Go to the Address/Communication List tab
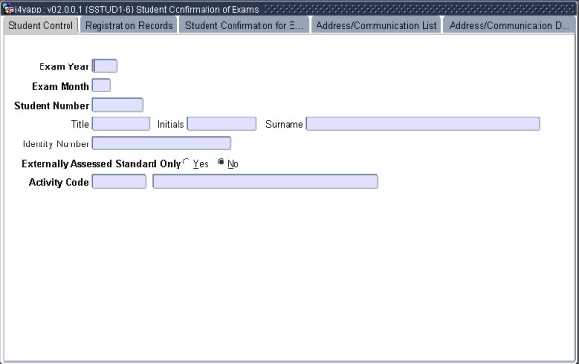The height and width of the screenshot is (364, 579). click(x=376, y=25)
